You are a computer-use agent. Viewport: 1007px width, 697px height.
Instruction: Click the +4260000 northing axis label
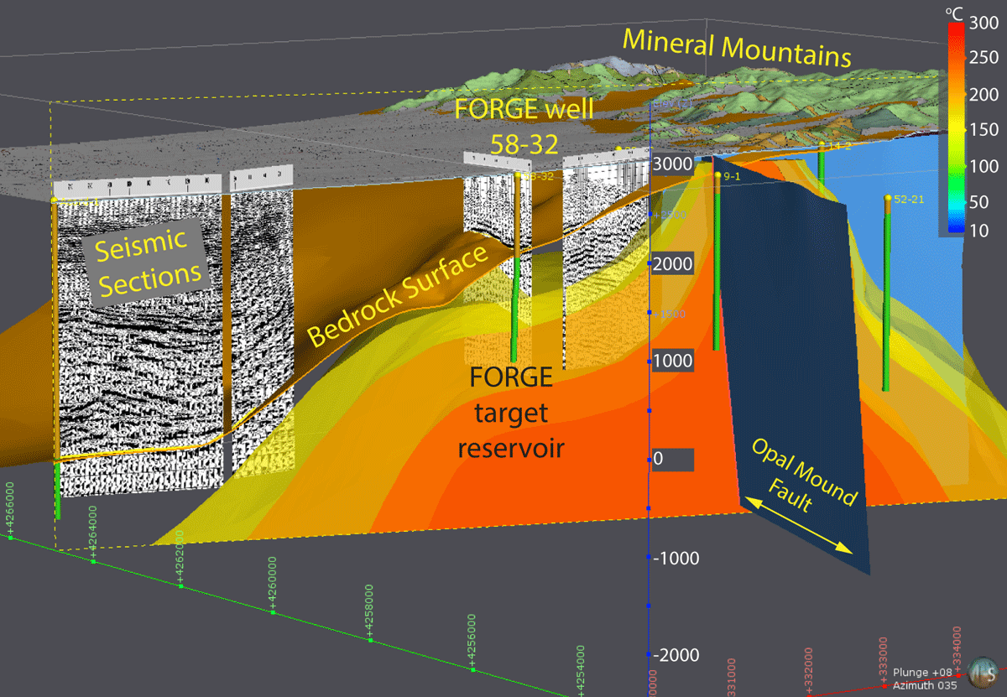tap(272, 584)
